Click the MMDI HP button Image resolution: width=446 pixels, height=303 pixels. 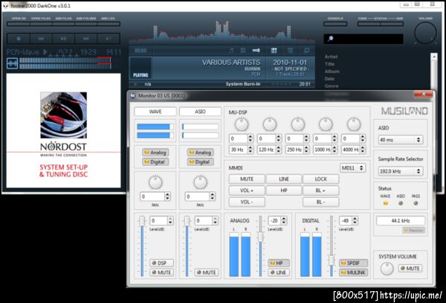[x=284, y=191]
